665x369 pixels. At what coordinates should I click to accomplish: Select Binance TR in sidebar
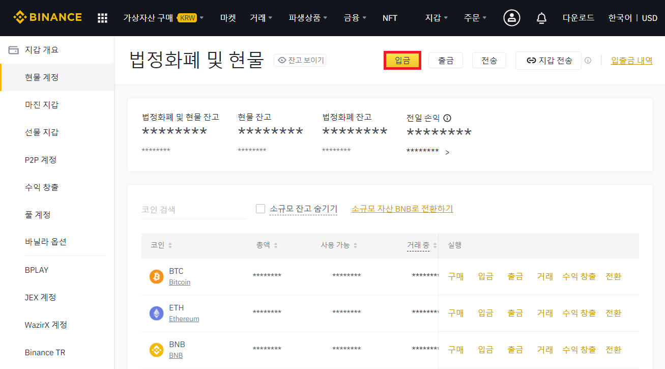[57, 352]
